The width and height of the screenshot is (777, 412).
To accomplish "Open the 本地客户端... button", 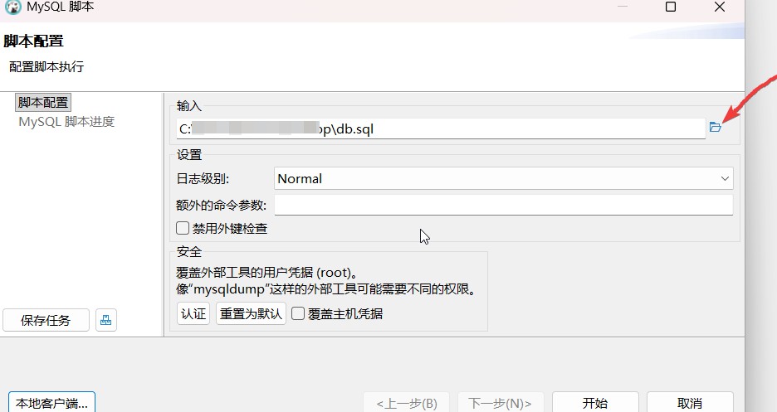I will pyautogui.click(x=51, y=403).
